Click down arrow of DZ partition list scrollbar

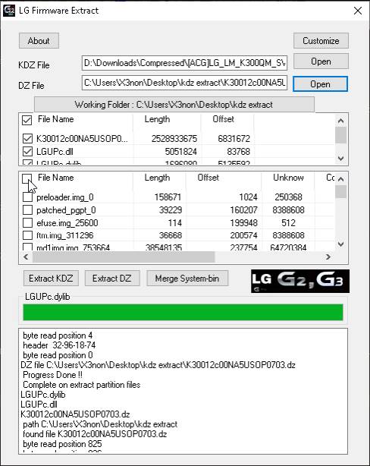[x=341, y=244]
